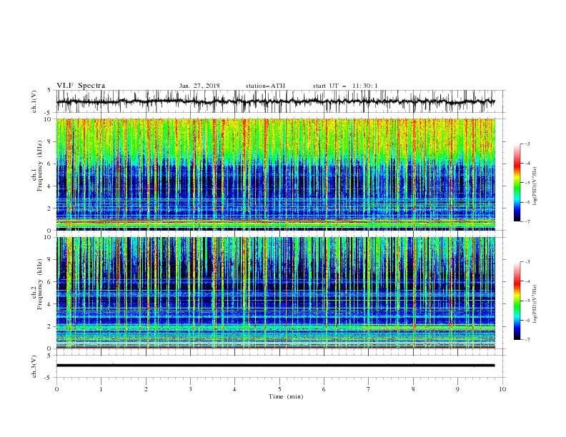Select the lower colorbar "log(PSD)(V²/Hz)" label
Screen dimensions: 566x437
(535, 303)
